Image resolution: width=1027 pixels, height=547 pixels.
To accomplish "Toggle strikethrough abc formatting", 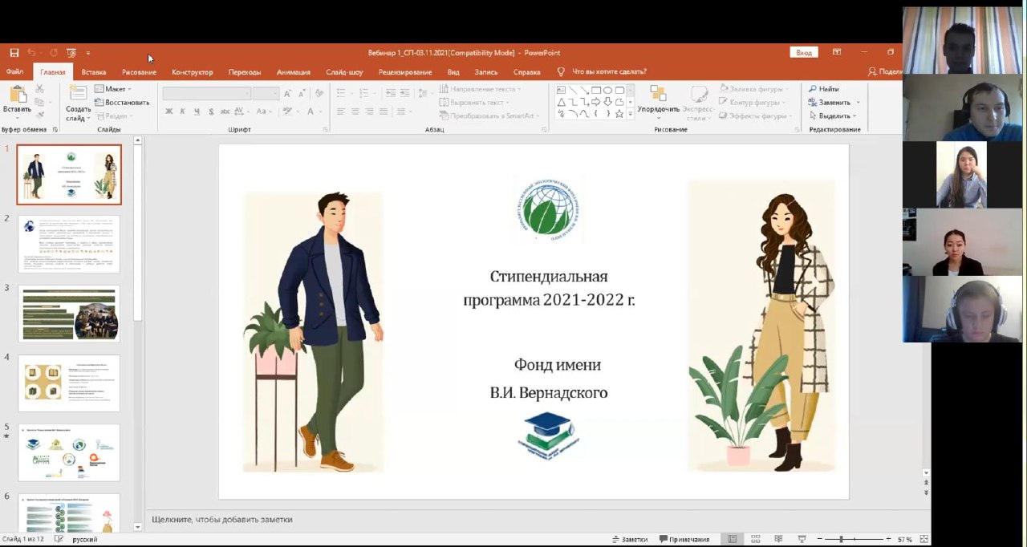I will 225,111.
